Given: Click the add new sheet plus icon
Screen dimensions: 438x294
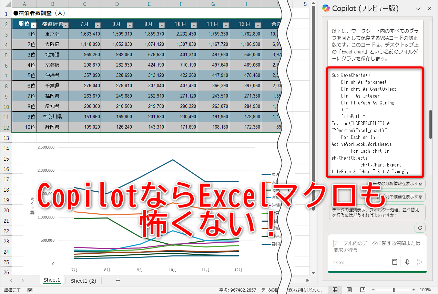Looking at the screenshot, I should tap(118, 281).
